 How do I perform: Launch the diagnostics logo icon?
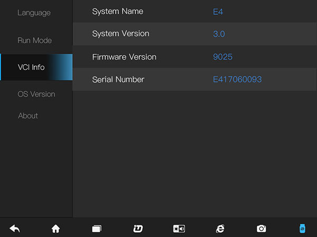pos(138,229)
